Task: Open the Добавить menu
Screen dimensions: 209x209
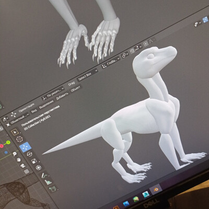Action: coord(62,96)
